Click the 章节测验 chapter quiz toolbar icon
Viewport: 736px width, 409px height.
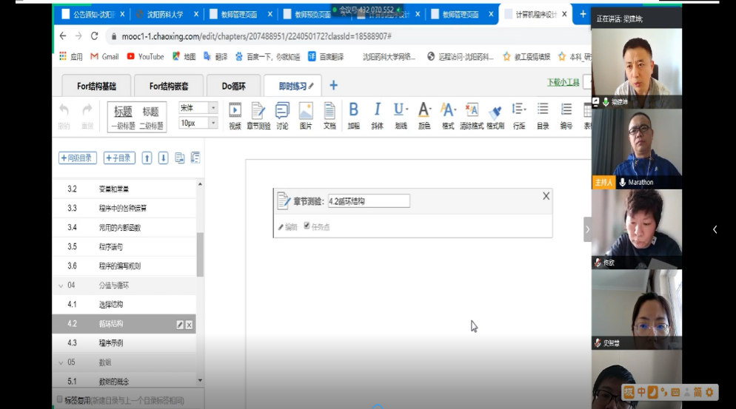(x=258, y=115)
